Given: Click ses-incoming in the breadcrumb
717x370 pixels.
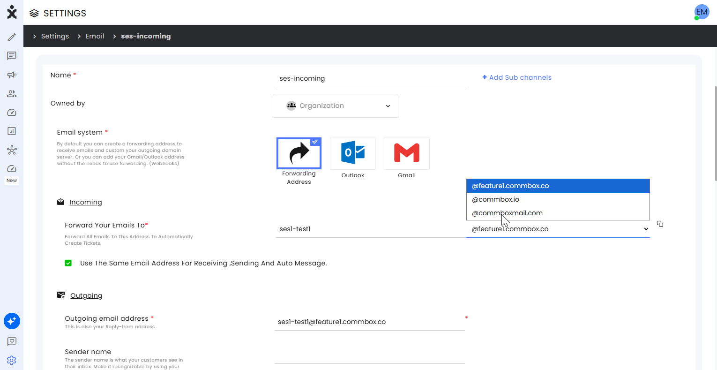Looking at the screenshot, I should [146, 36].
